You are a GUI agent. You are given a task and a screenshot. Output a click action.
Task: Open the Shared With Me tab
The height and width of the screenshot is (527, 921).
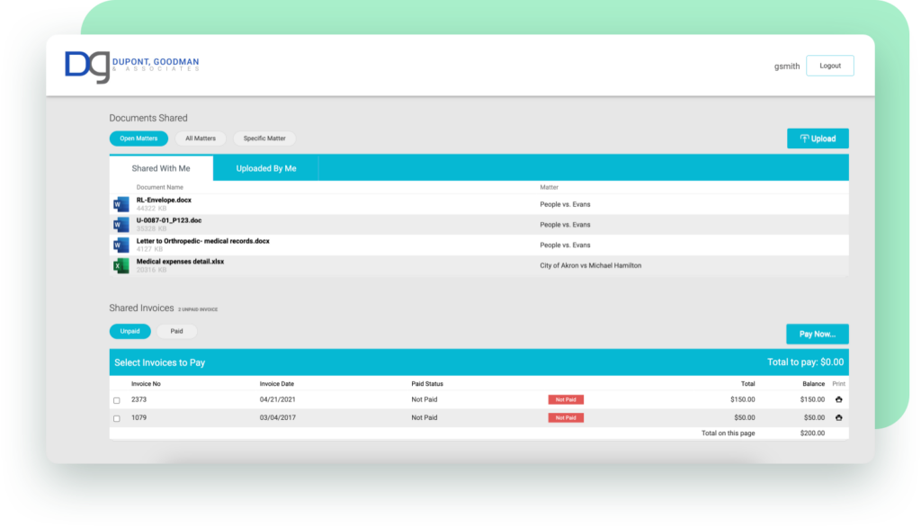(x=161, y=168)
